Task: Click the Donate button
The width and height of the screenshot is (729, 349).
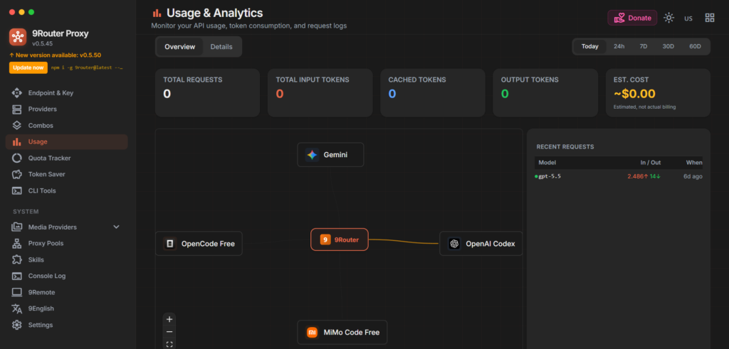Action: [632, 18]
